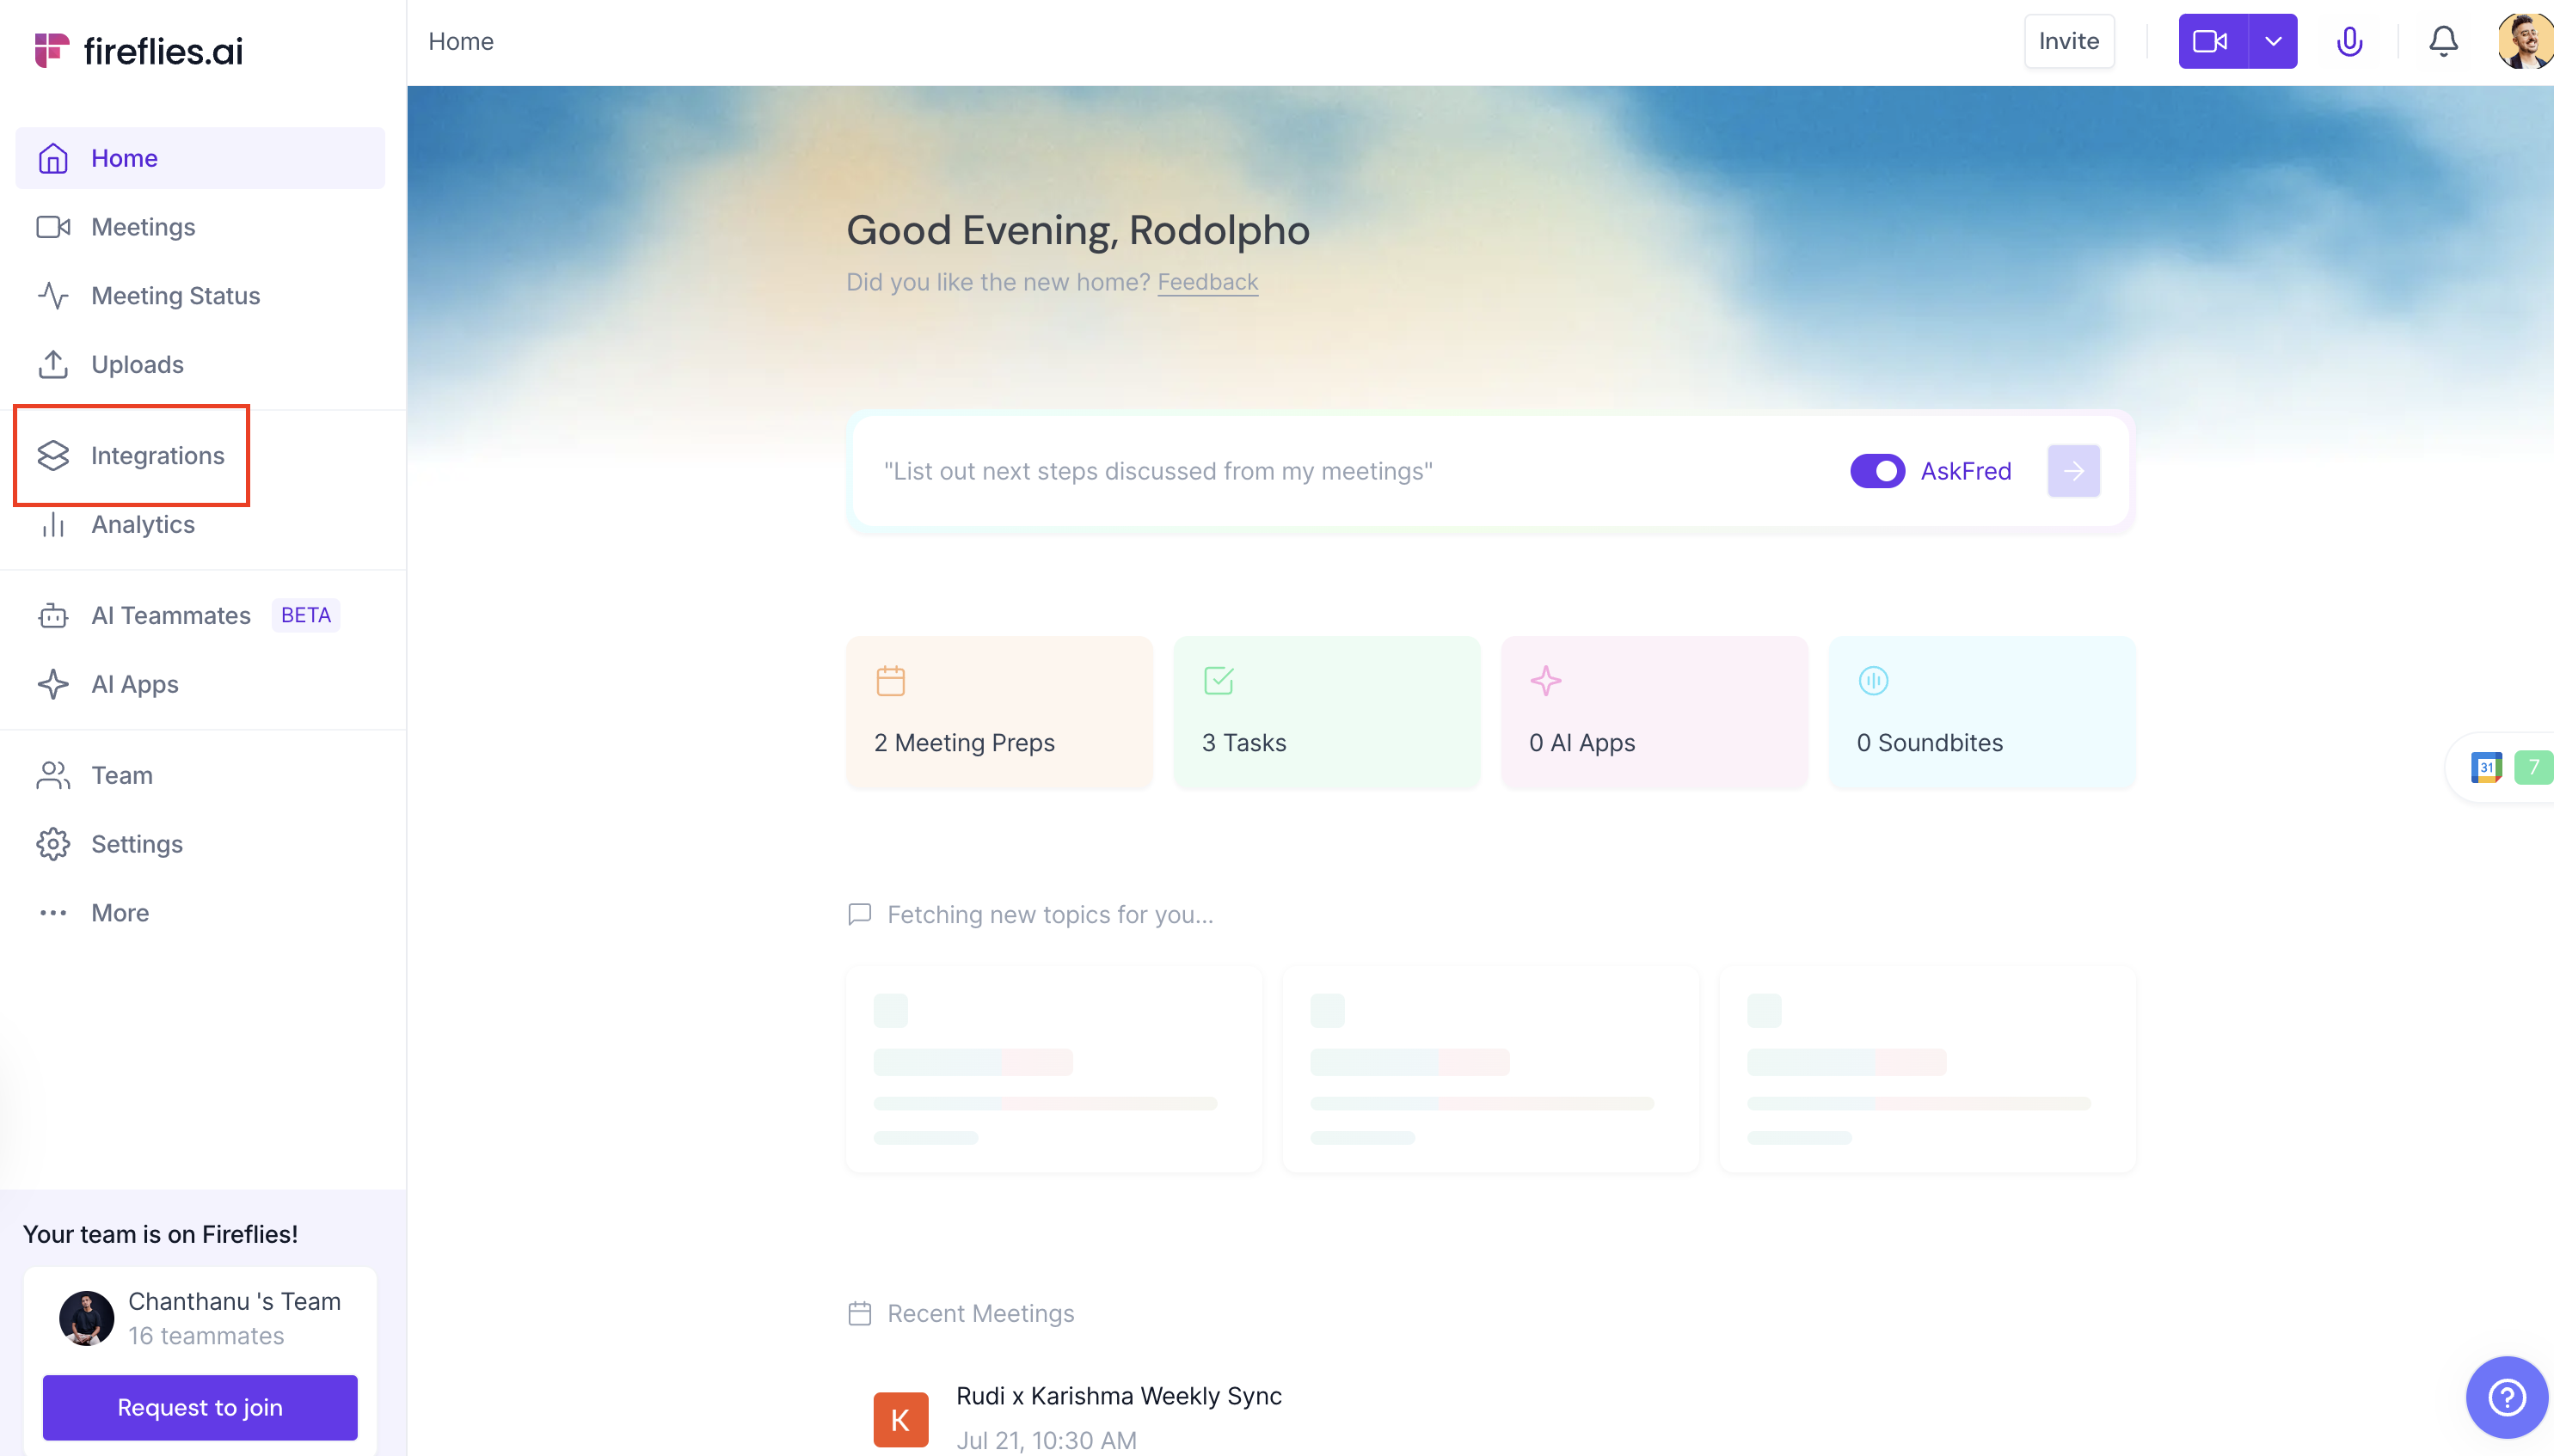Open notifications bell
Viewport: 2554px width, 1456px height.
coord(2443,42)
